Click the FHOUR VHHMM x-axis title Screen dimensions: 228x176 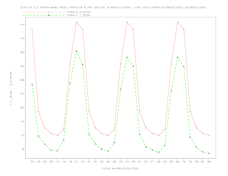pyautogui.click(x=120, y=169)
